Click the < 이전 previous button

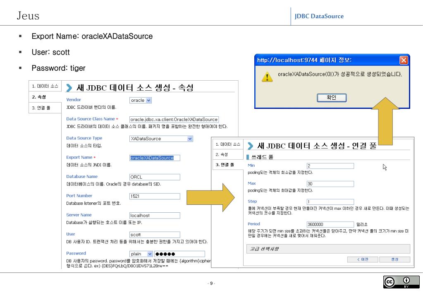point(363,259)
